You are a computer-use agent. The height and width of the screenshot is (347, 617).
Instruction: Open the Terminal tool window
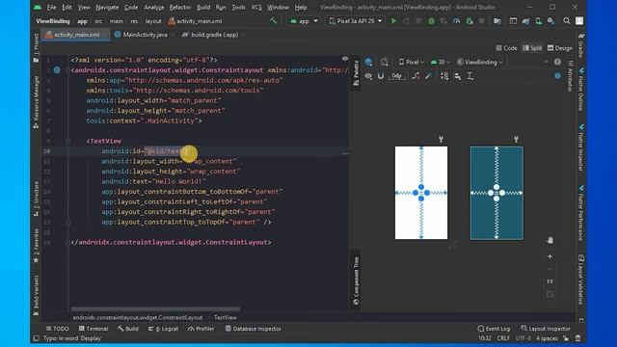[94, 329]
